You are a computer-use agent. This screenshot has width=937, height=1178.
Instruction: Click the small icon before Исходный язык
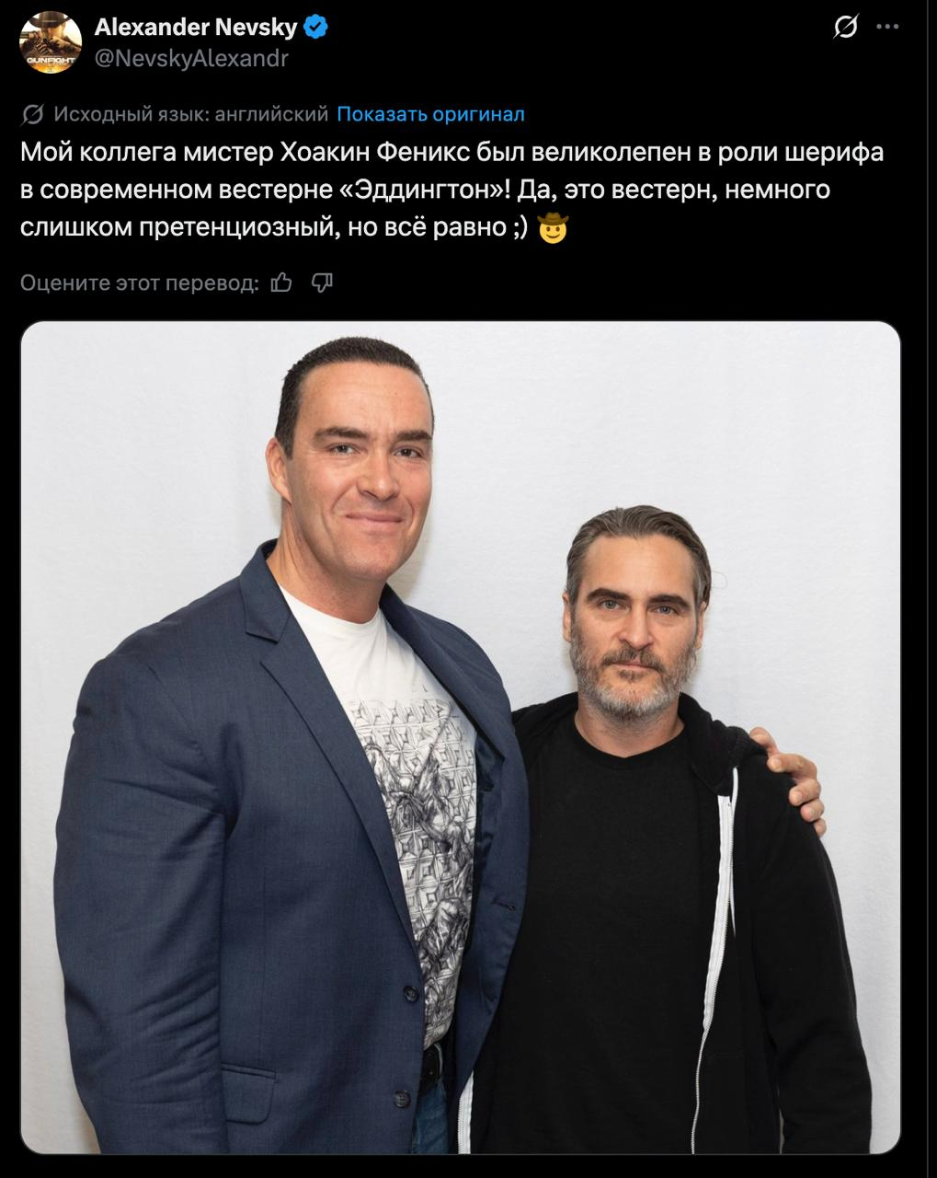[32, 114]
